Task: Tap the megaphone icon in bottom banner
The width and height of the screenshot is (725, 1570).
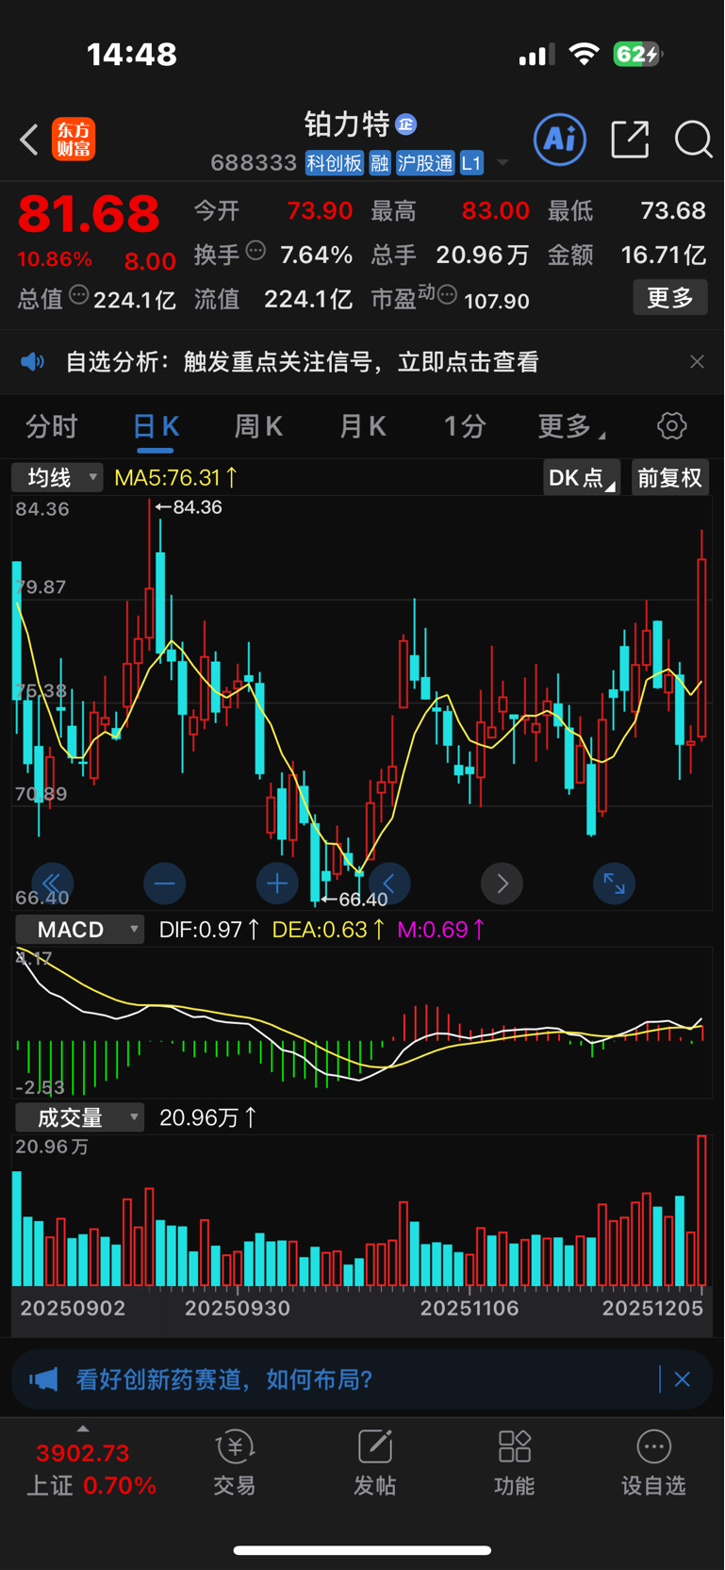Action: pos(43,1380)
